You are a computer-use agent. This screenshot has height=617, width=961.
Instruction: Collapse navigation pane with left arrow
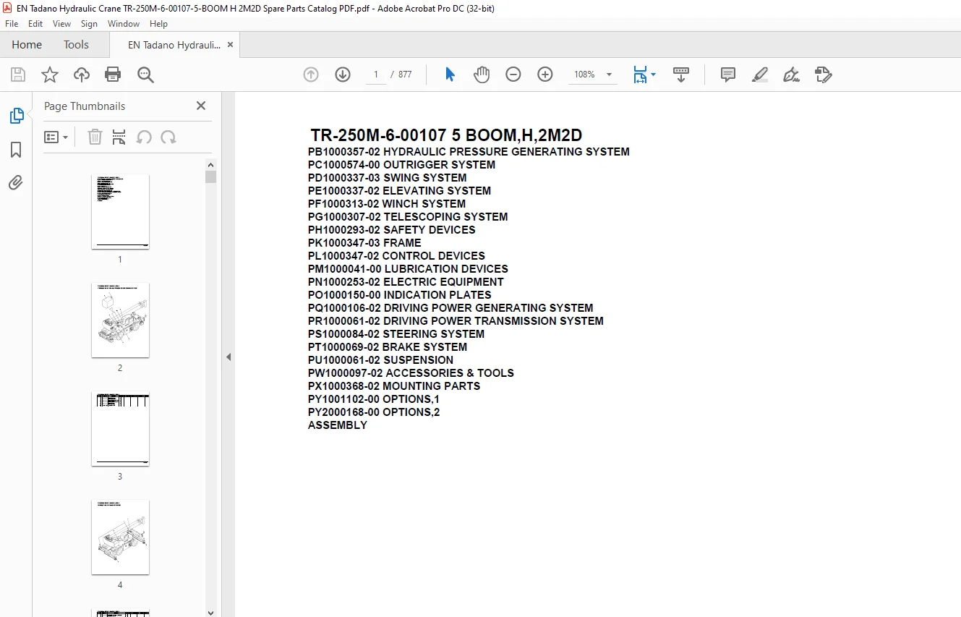[228, 357]
